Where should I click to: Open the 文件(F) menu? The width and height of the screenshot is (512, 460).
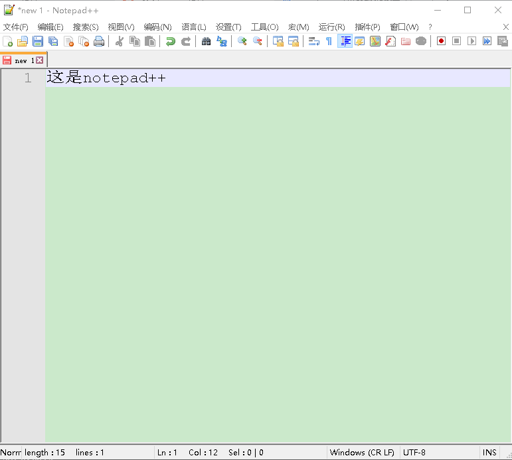(16, 27)
